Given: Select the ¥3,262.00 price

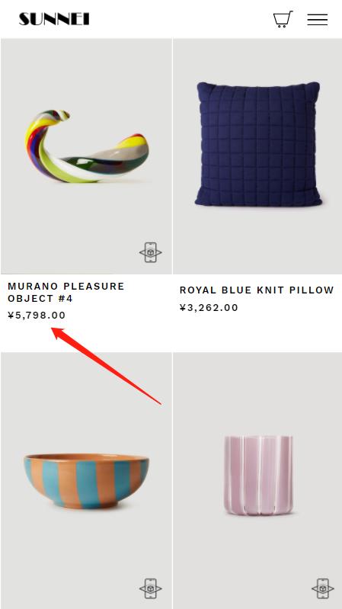Looking at the screenshot, I should pos(209,308).
